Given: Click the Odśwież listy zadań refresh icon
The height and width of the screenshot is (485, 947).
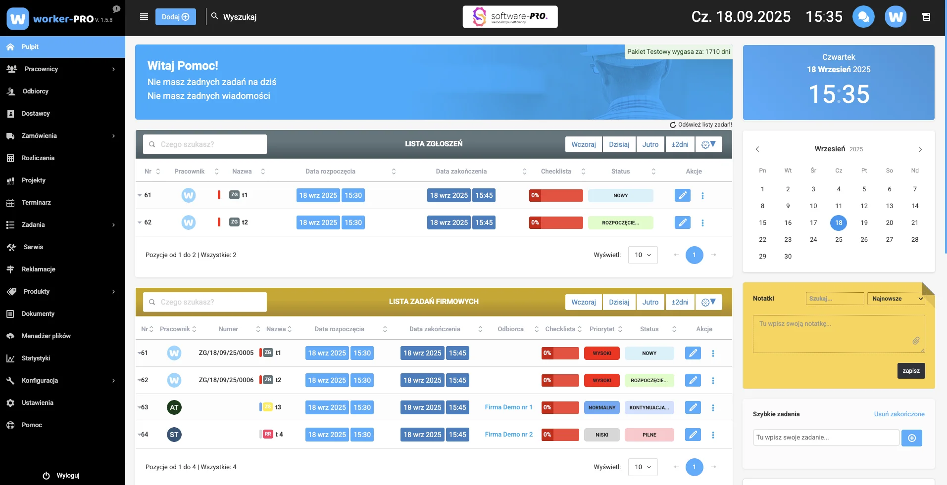Looking at the screenshot, I should (673, 125).
